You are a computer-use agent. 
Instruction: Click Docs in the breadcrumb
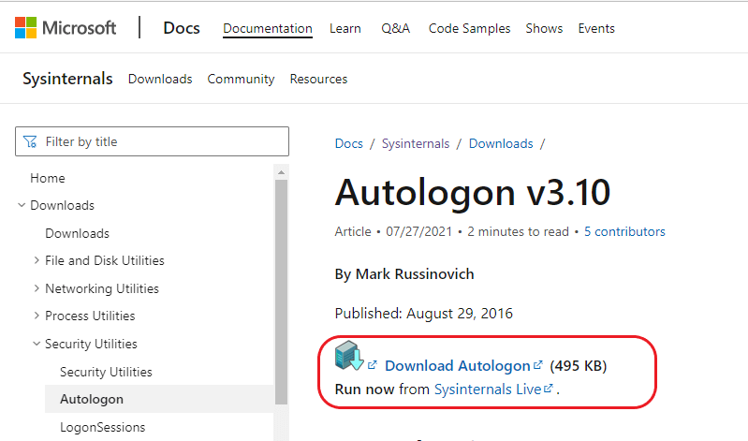click(x=348, y=143)
